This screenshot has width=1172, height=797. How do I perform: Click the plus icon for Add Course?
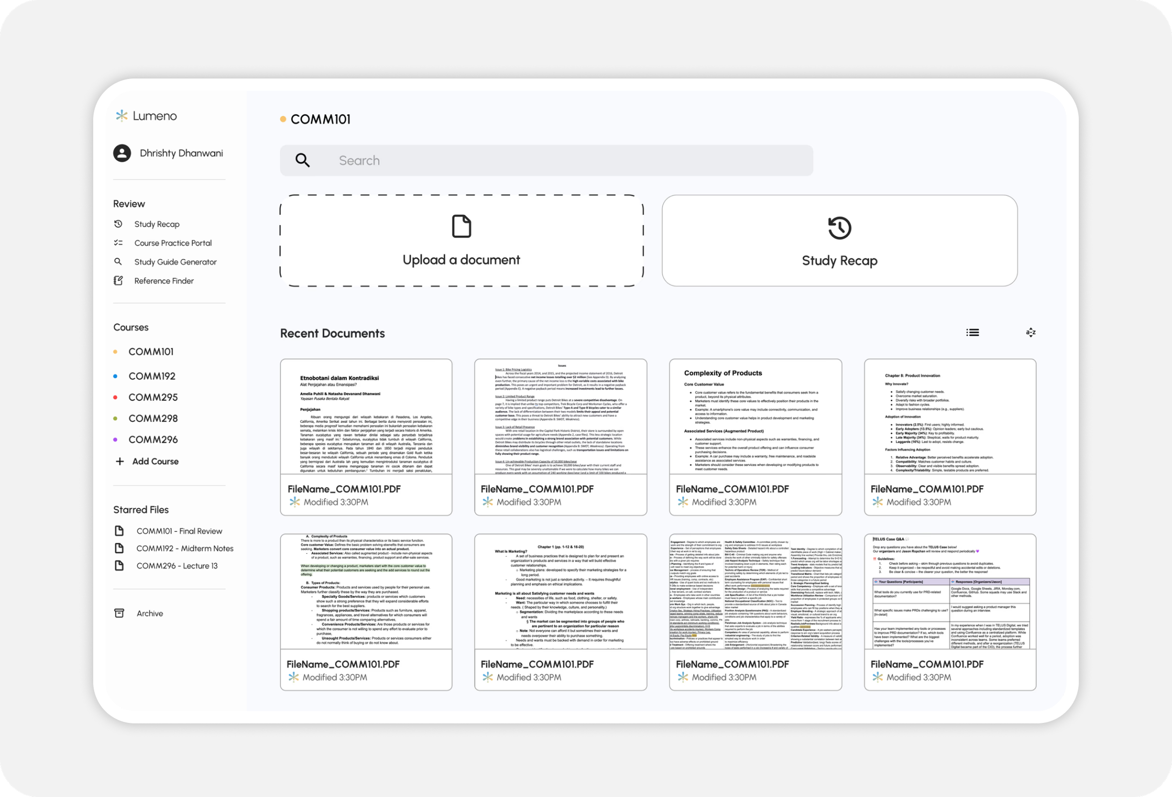tap(120, 462)
